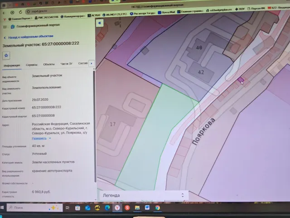Click the scroll-down arrow of info panel

tap(96, 200)
